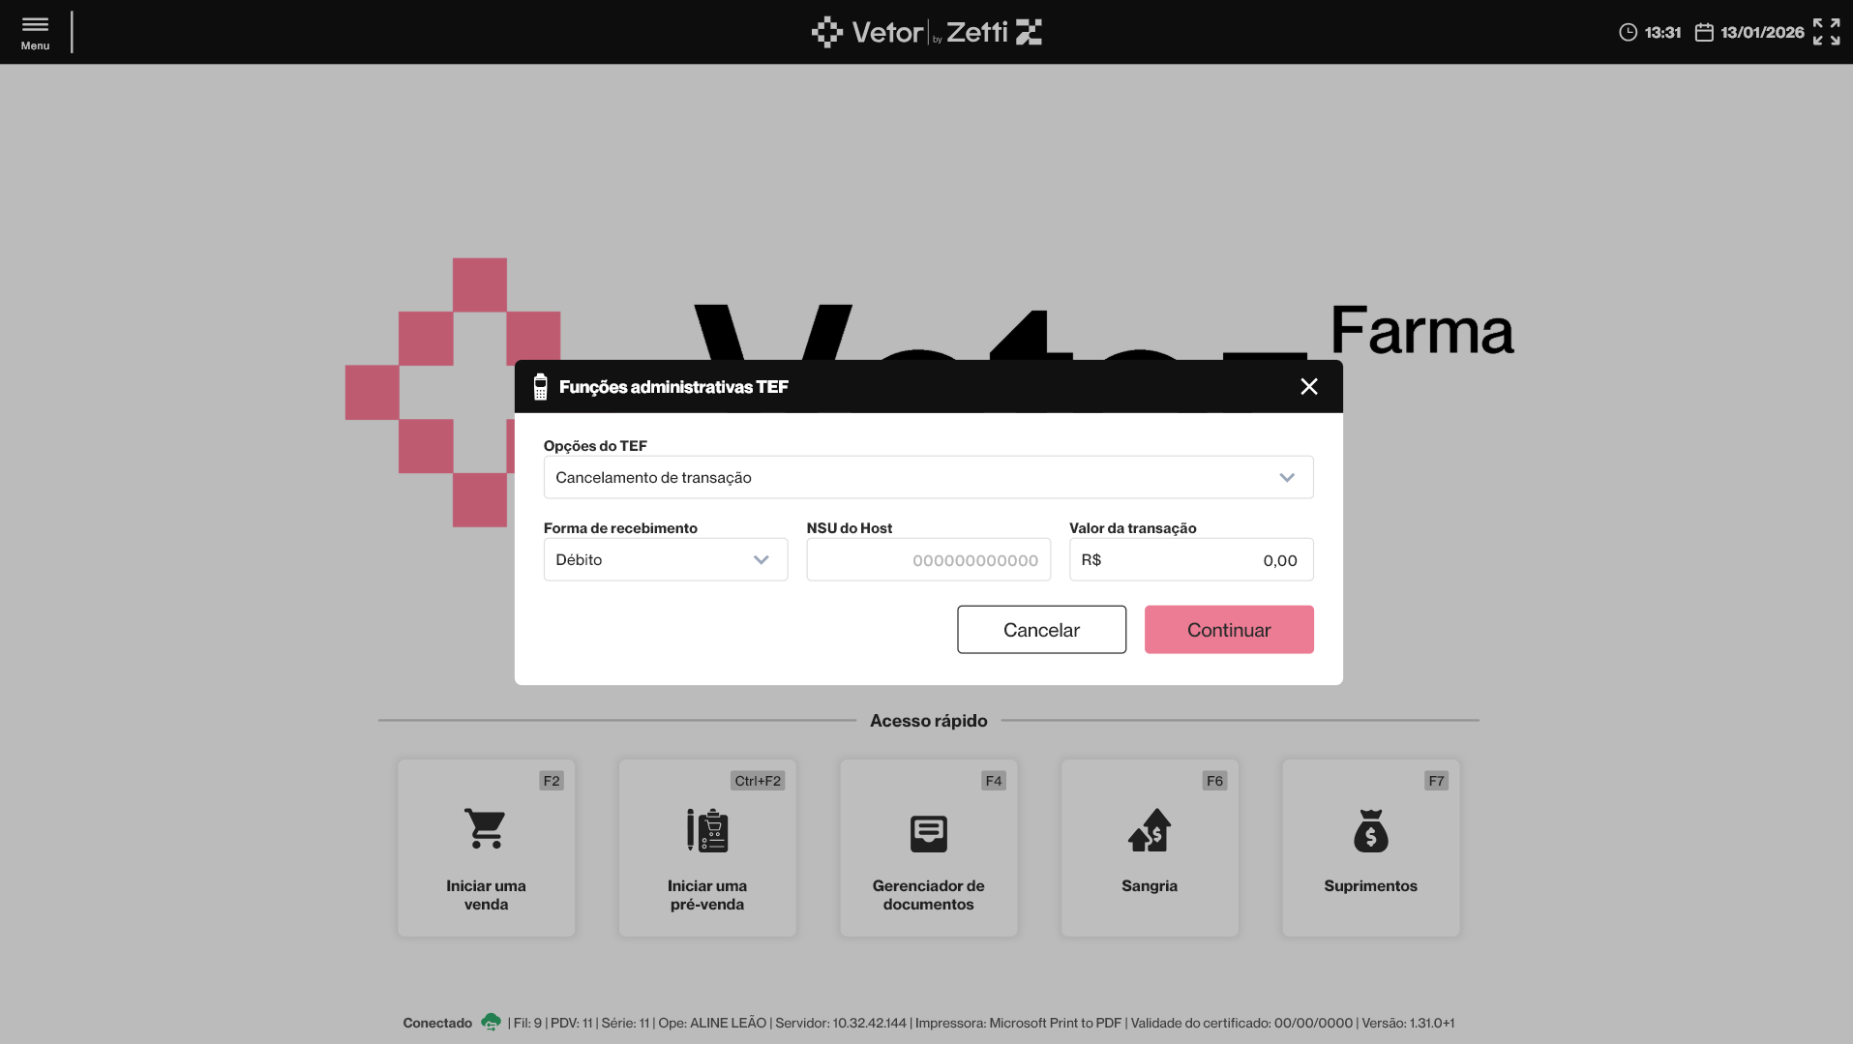
Task: Click the Gerenciador de documentos icon
Action: (929, 833)
